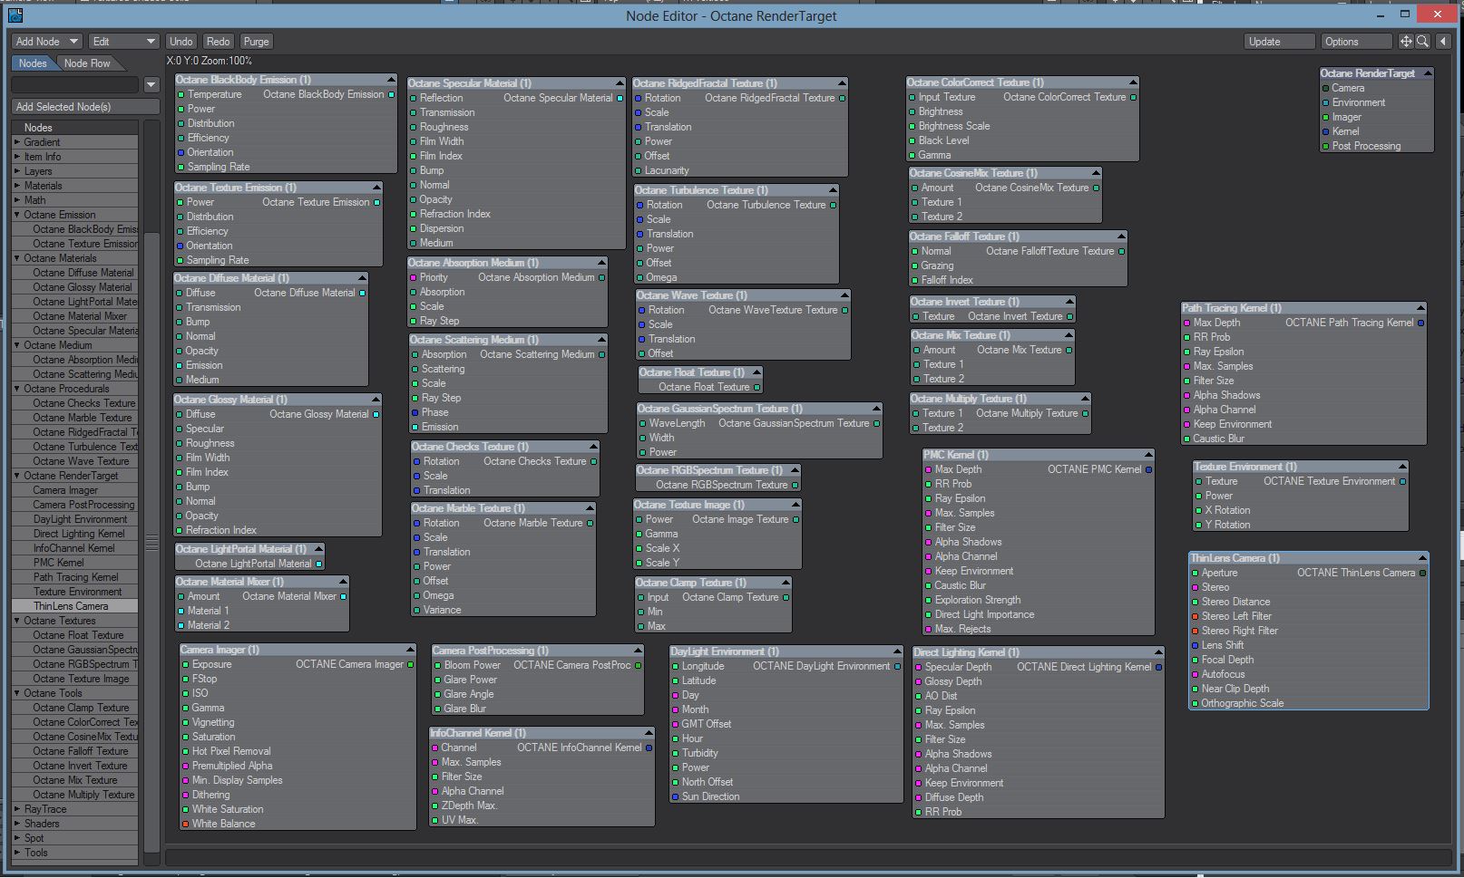Collapse the Octane Emission category
1464x878 pixels.
point(17,215)
